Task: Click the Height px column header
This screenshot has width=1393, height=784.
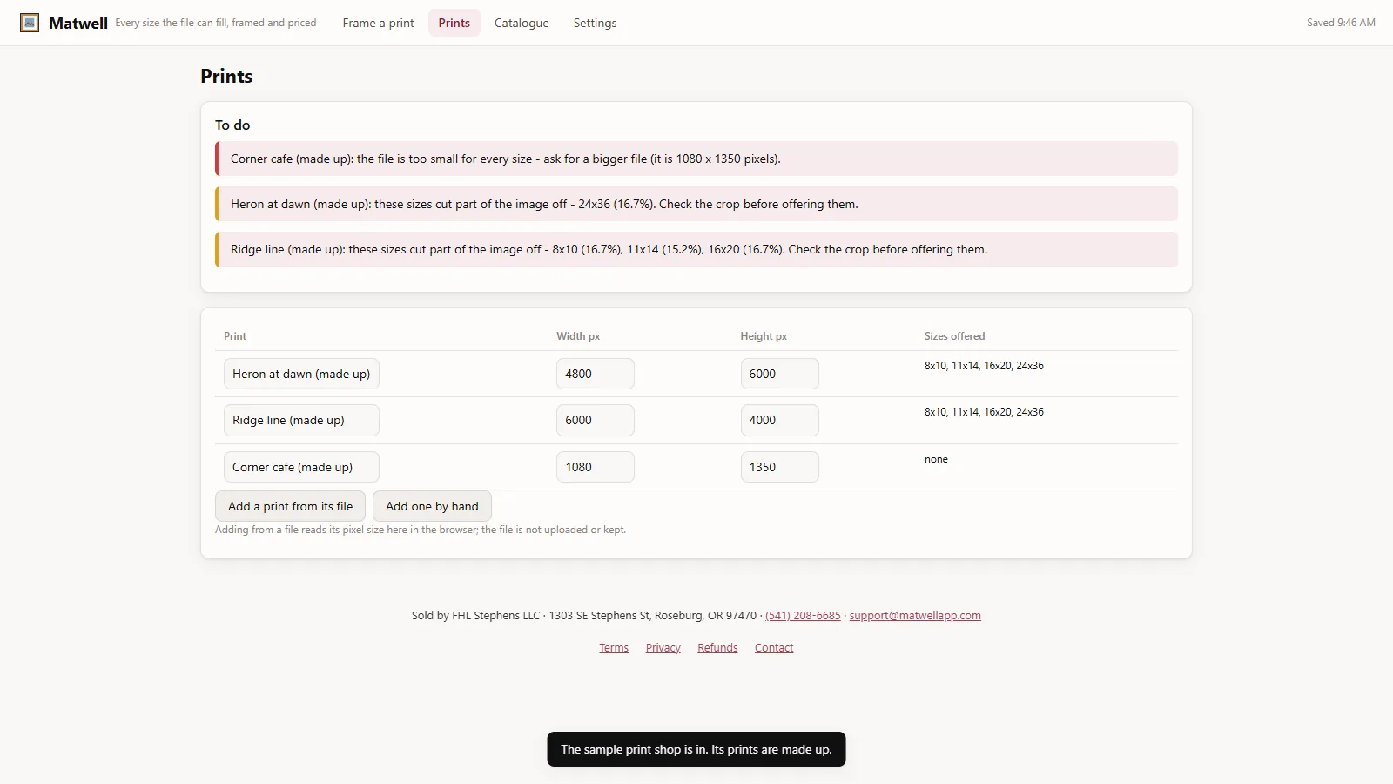Action: (x=764, y=336)
